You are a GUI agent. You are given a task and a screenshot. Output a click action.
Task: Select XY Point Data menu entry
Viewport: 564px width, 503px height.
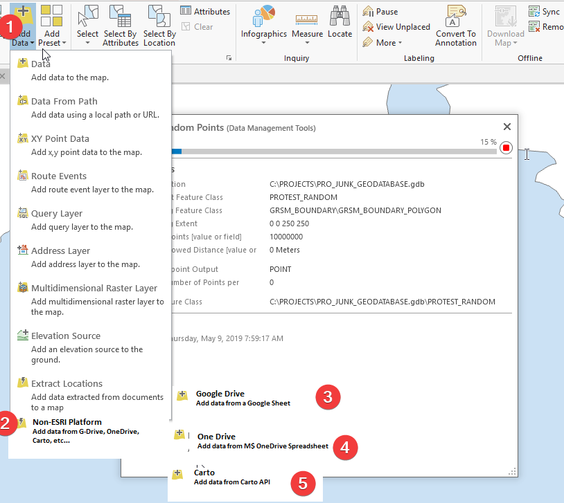click(91, 145)
